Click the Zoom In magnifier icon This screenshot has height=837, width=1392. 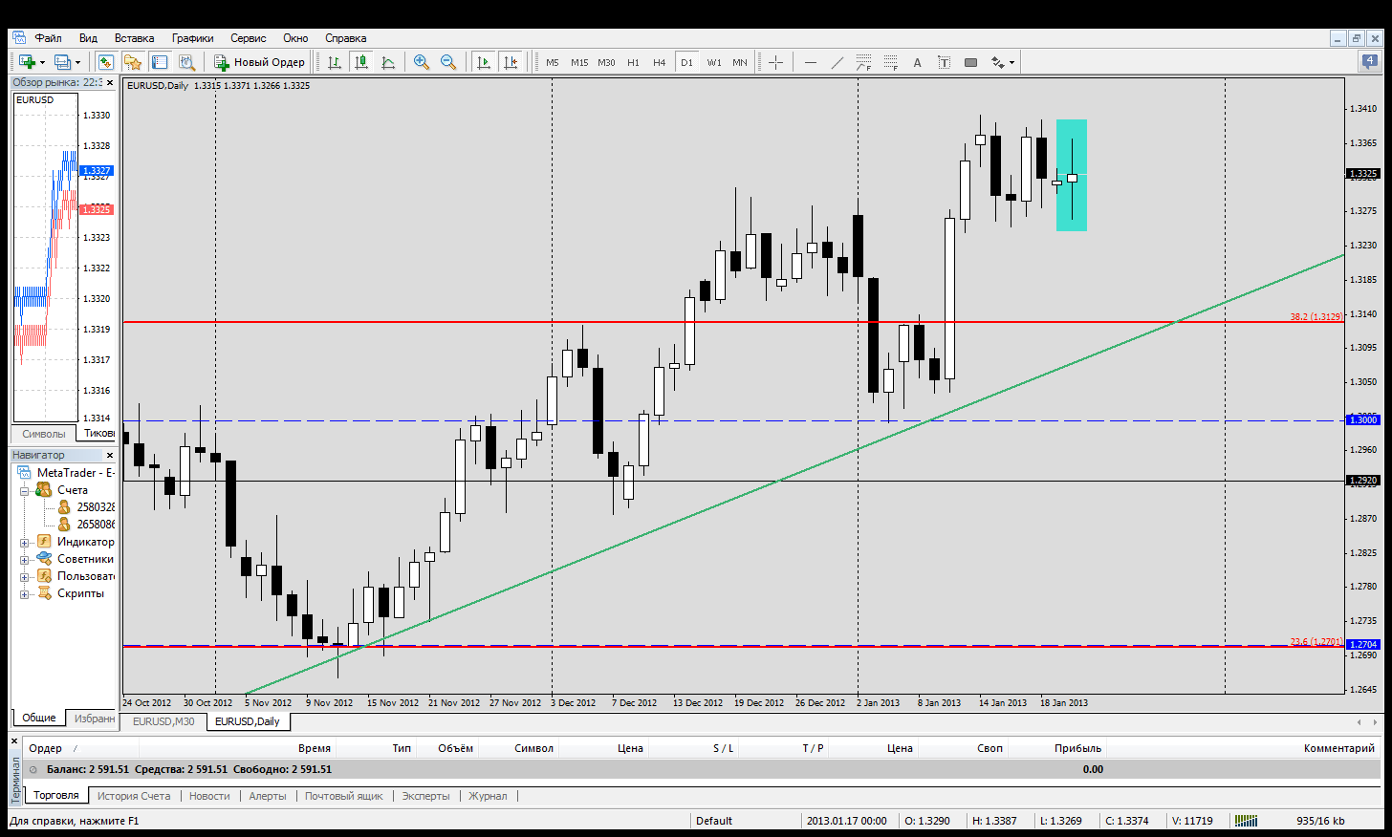click(x=421, y=62)
